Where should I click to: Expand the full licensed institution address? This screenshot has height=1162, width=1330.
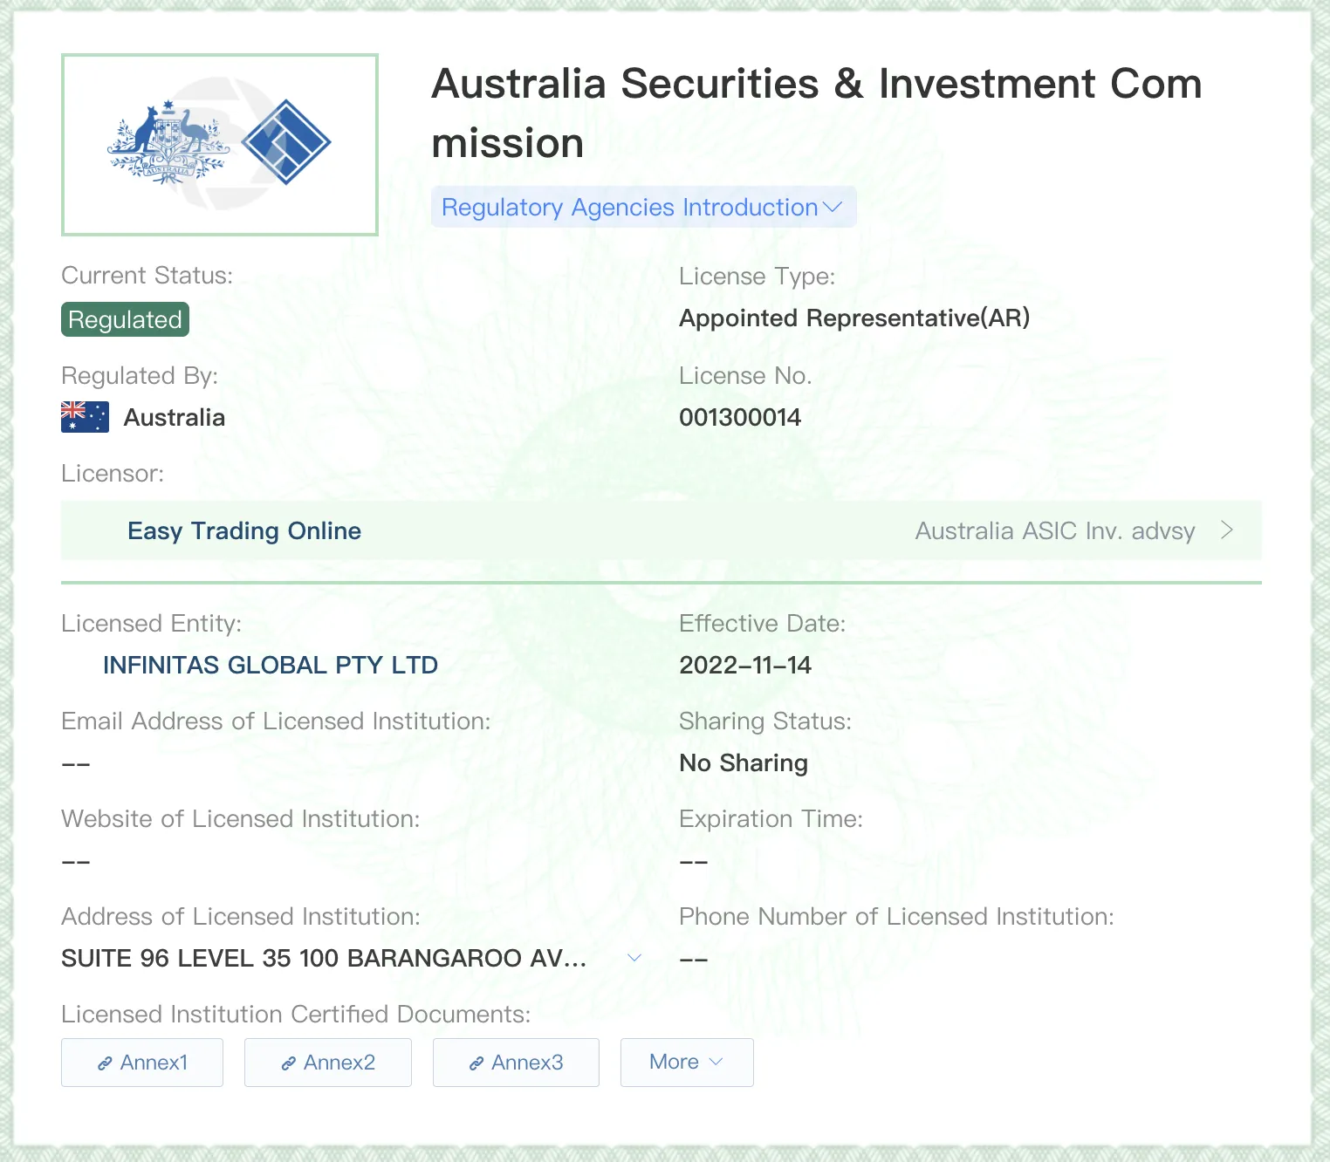(x=634, y=958)
